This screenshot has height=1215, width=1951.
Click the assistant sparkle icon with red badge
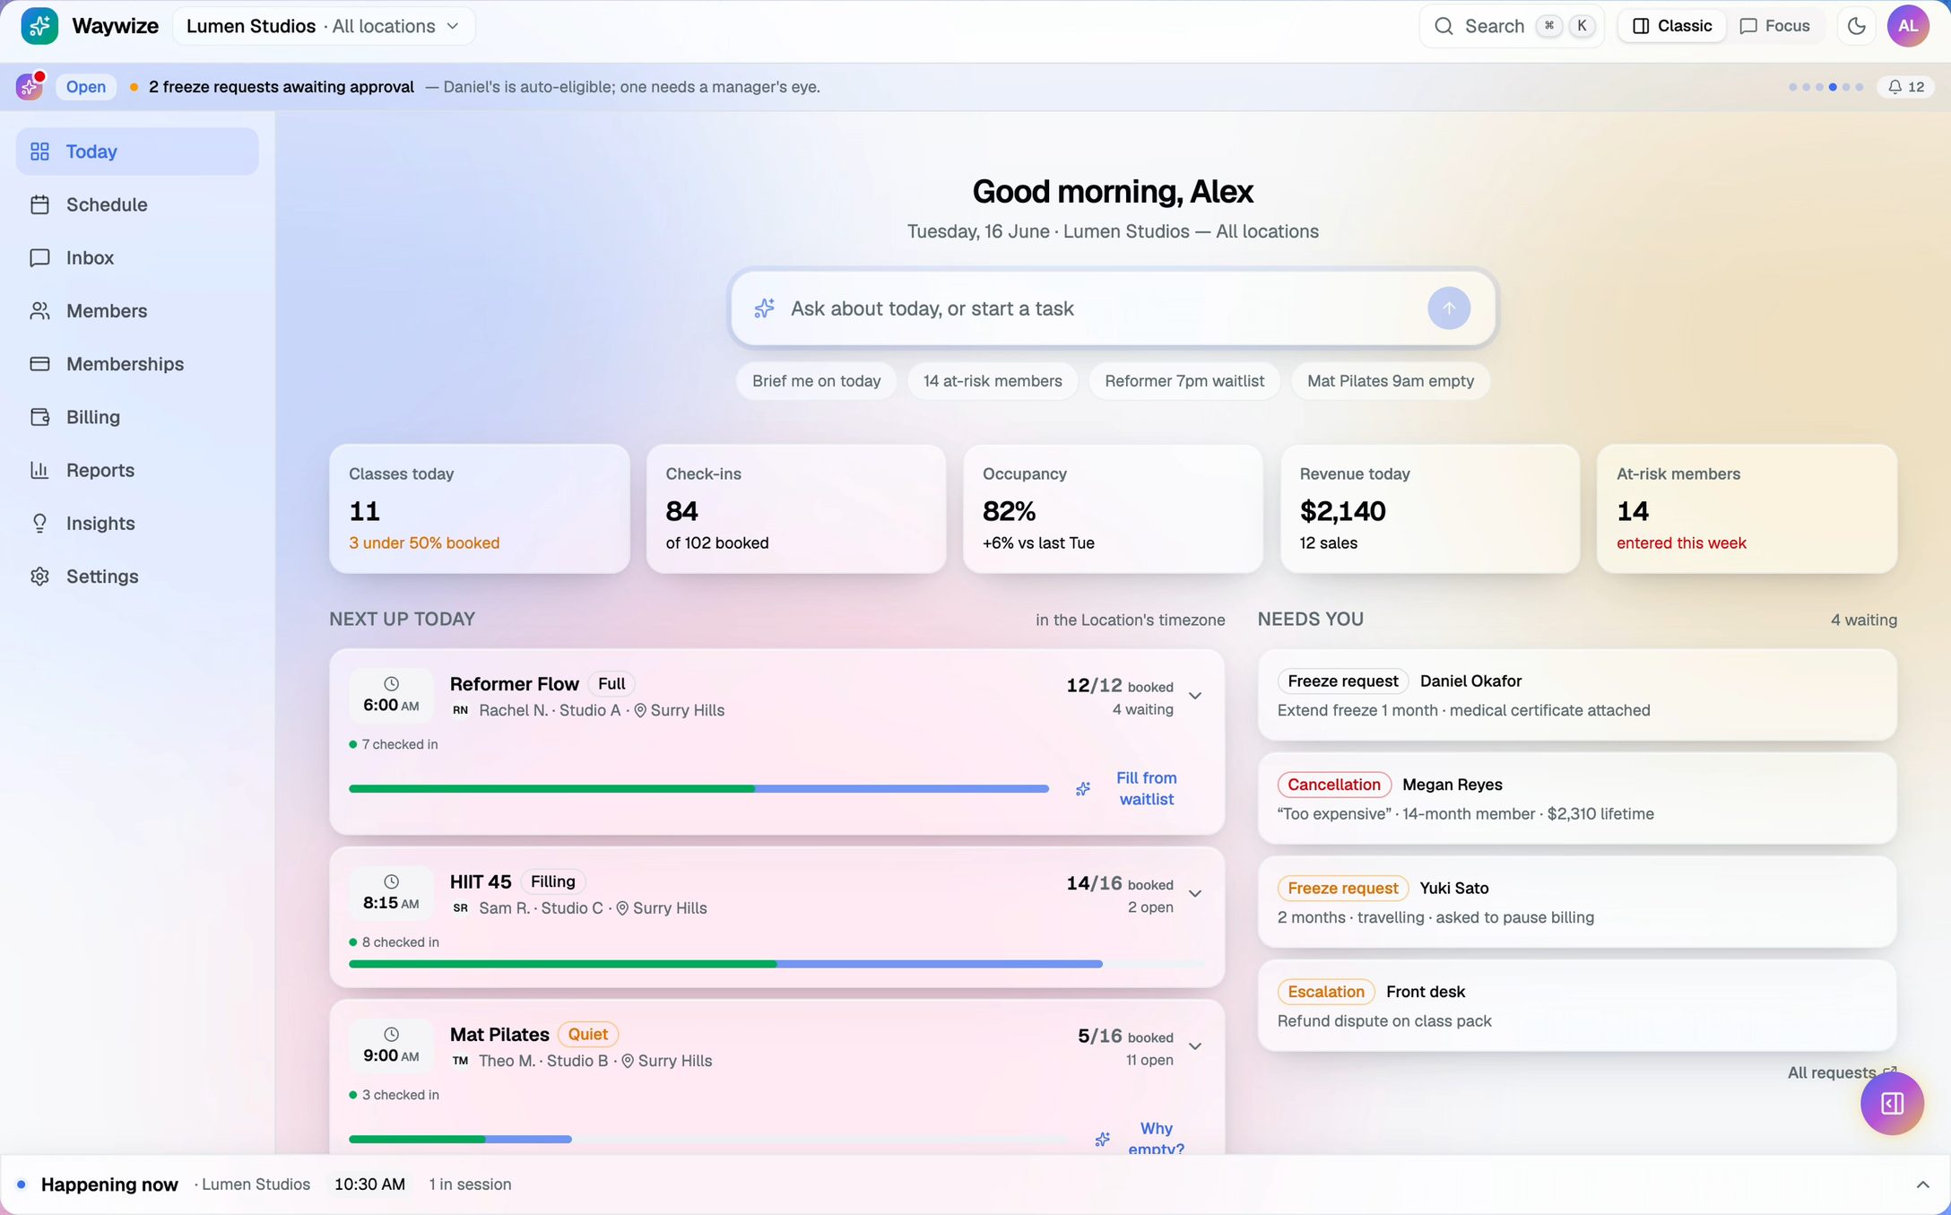click(x=30, y=86)
